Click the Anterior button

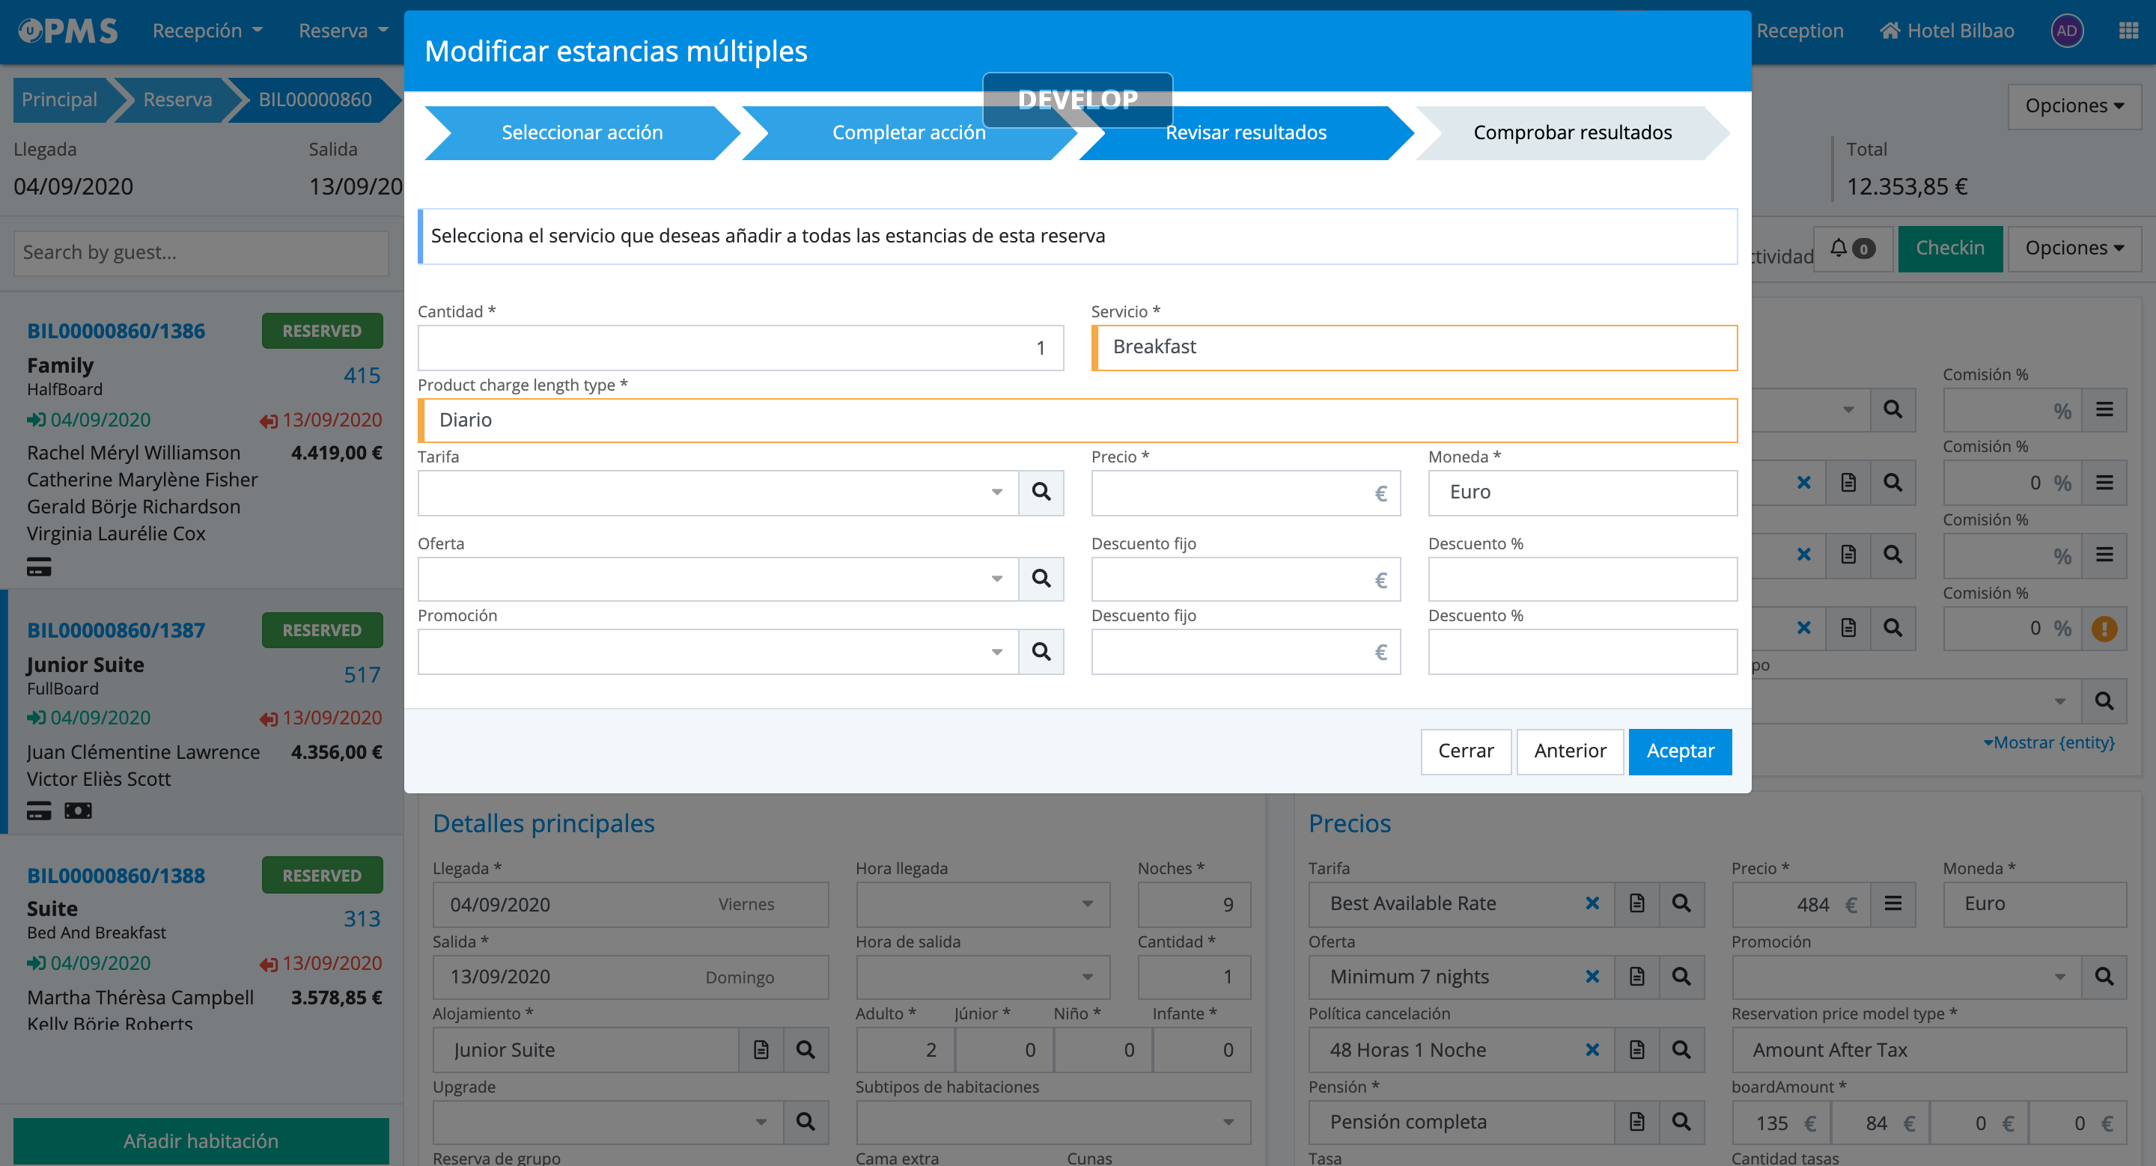(1569, 751)
